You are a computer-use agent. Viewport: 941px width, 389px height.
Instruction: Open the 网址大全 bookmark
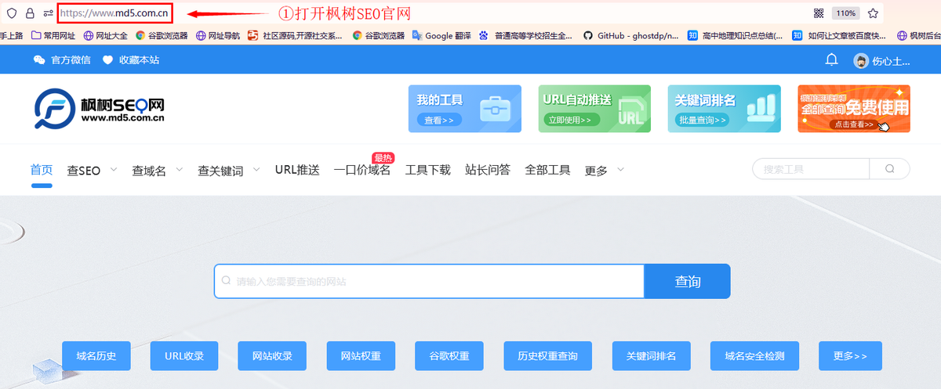106,35
